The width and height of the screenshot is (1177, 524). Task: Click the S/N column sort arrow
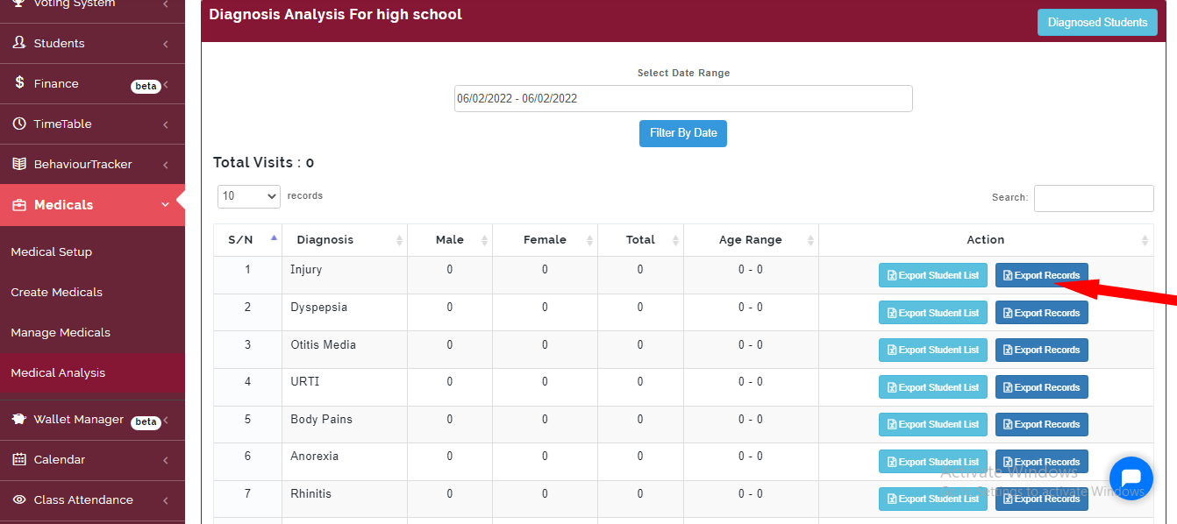(274, 239)
